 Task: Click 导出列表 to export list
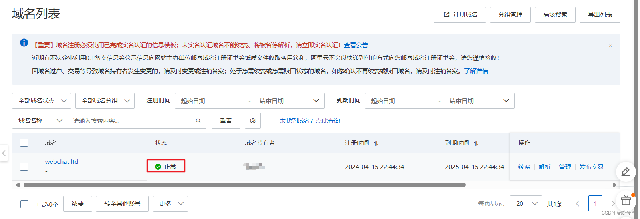click(x=600, y=15)
